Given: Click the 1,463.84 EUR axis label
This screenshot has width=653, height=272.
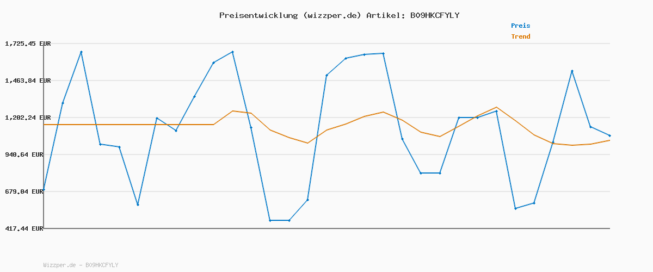Looking at the screenshot, I should point(28,81).
